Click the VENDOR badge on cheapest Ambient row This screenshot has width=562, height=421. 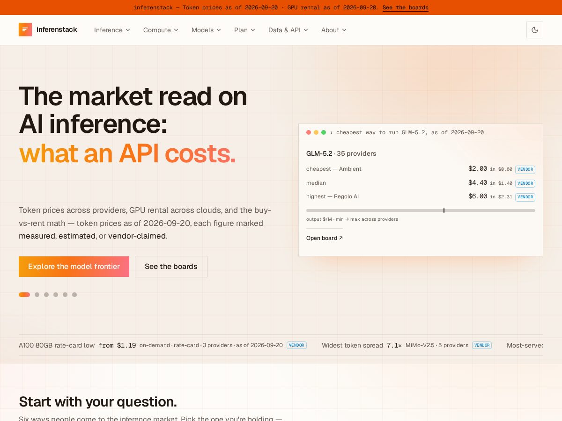(x=525, y=169)
